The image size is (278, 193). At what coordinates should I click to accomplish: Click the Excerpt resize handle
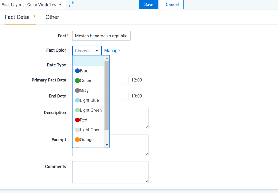coord(147,154)
